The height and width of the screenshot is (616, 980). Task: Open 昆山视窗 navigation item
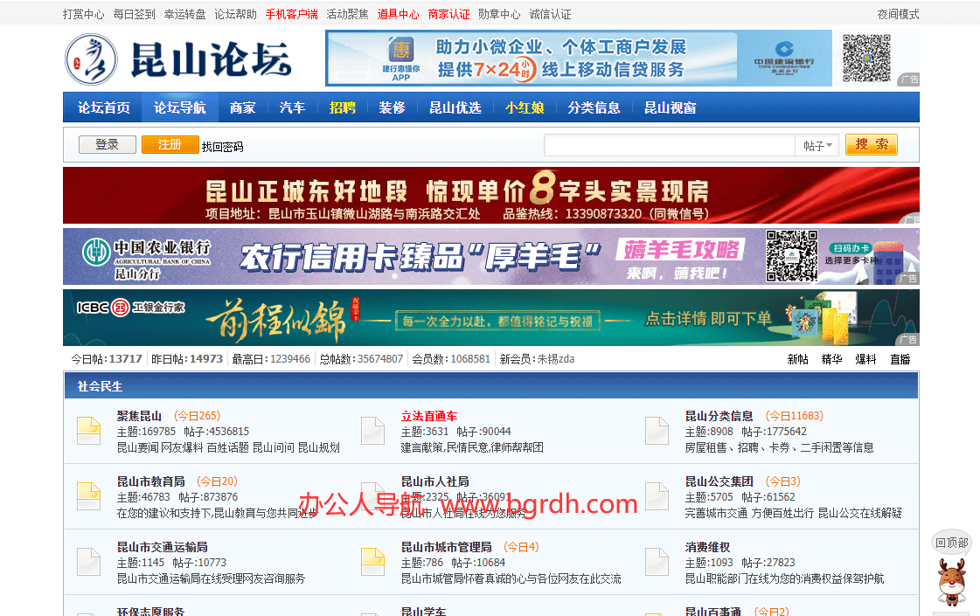(x=670, y=107)
